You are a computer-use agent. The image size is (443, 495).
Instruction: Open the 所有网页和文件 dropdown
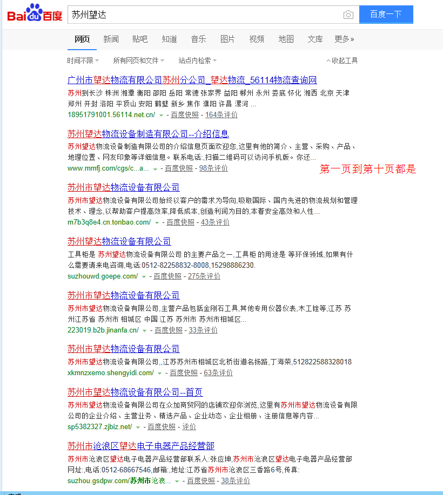139,60
